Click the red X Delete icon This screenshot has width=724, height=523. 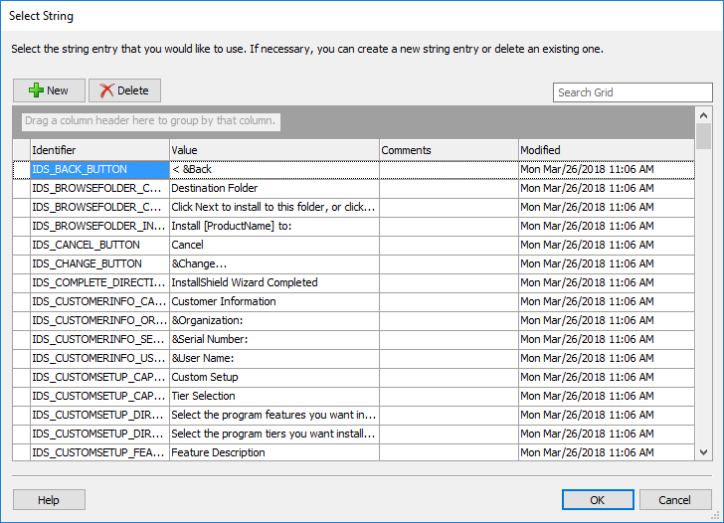pyautogui.click(x=106, y=90)
